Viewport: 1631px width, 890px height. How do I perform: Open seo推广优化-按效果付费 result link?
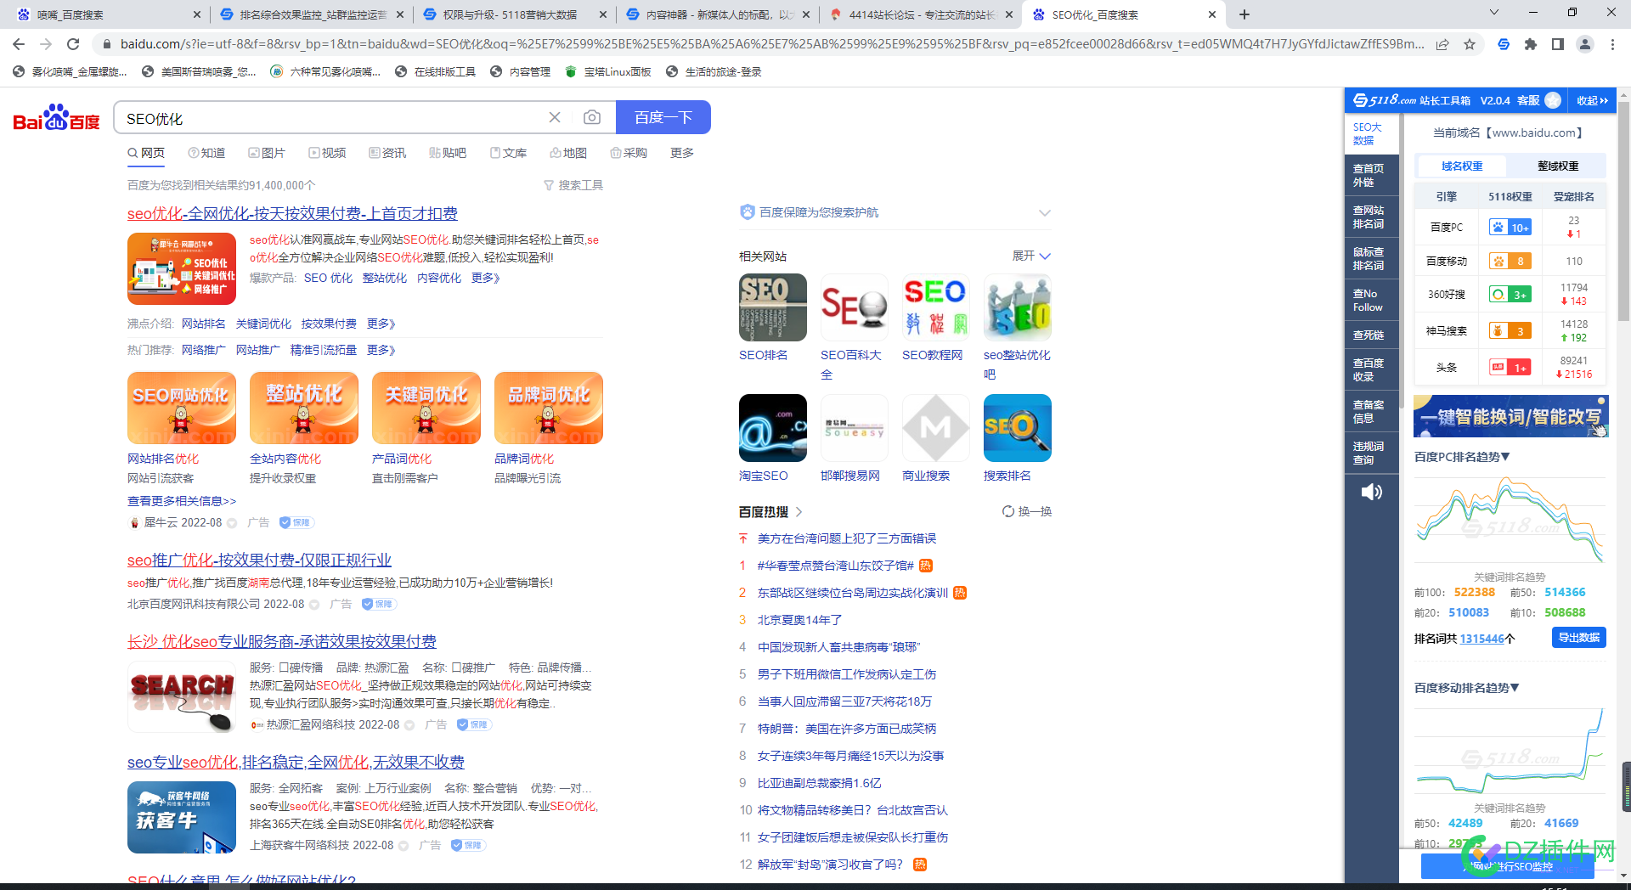(x=259, y=560)
